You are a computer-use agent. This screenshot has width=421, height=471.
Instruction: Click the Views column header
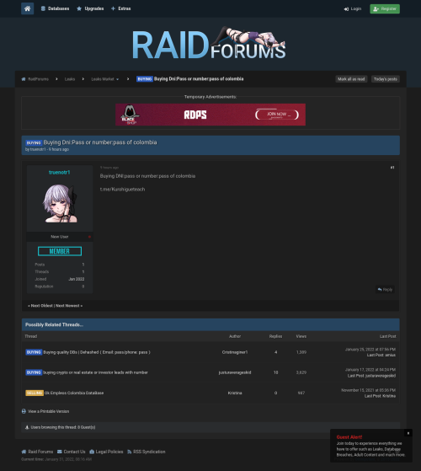[x=301, y=336]
